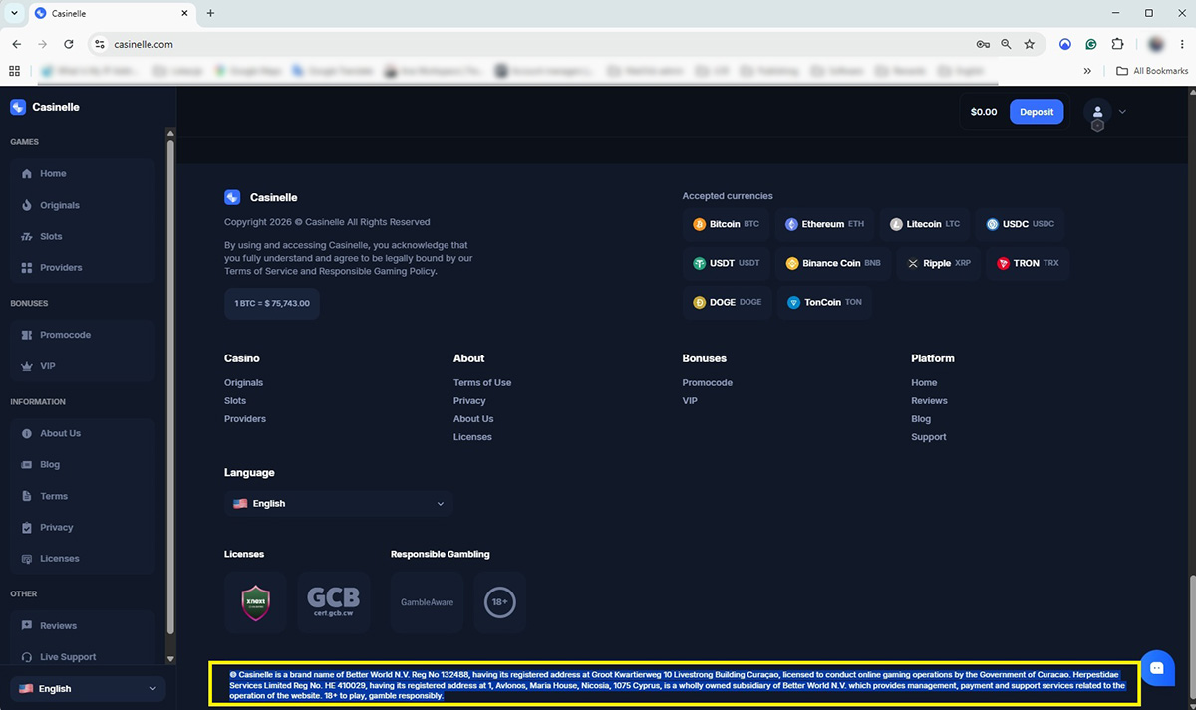Screen dimensions: 1196x710
Task: Open the Terms of Use footer link
Action: [x=482, y=382]
